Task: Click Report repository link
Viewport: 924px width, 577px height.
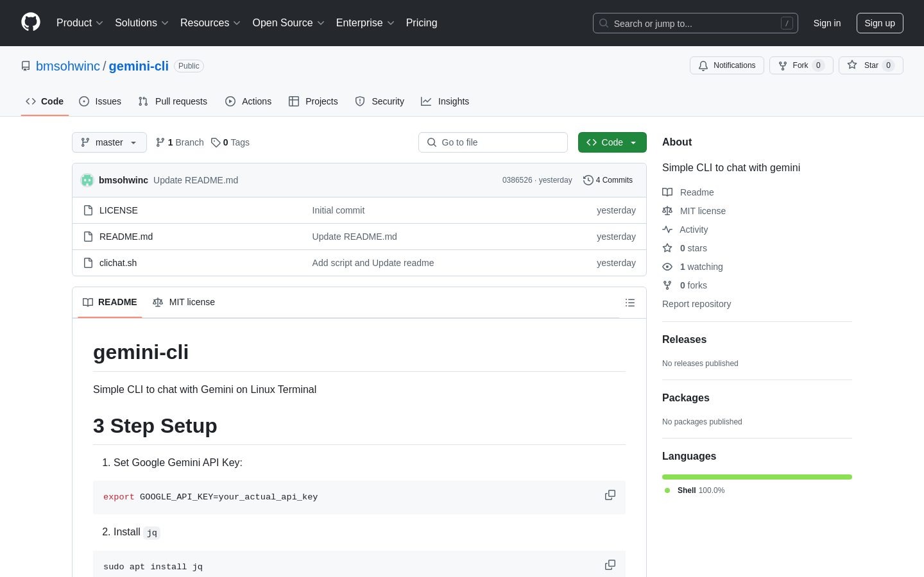Action: (x=696, y=304)
